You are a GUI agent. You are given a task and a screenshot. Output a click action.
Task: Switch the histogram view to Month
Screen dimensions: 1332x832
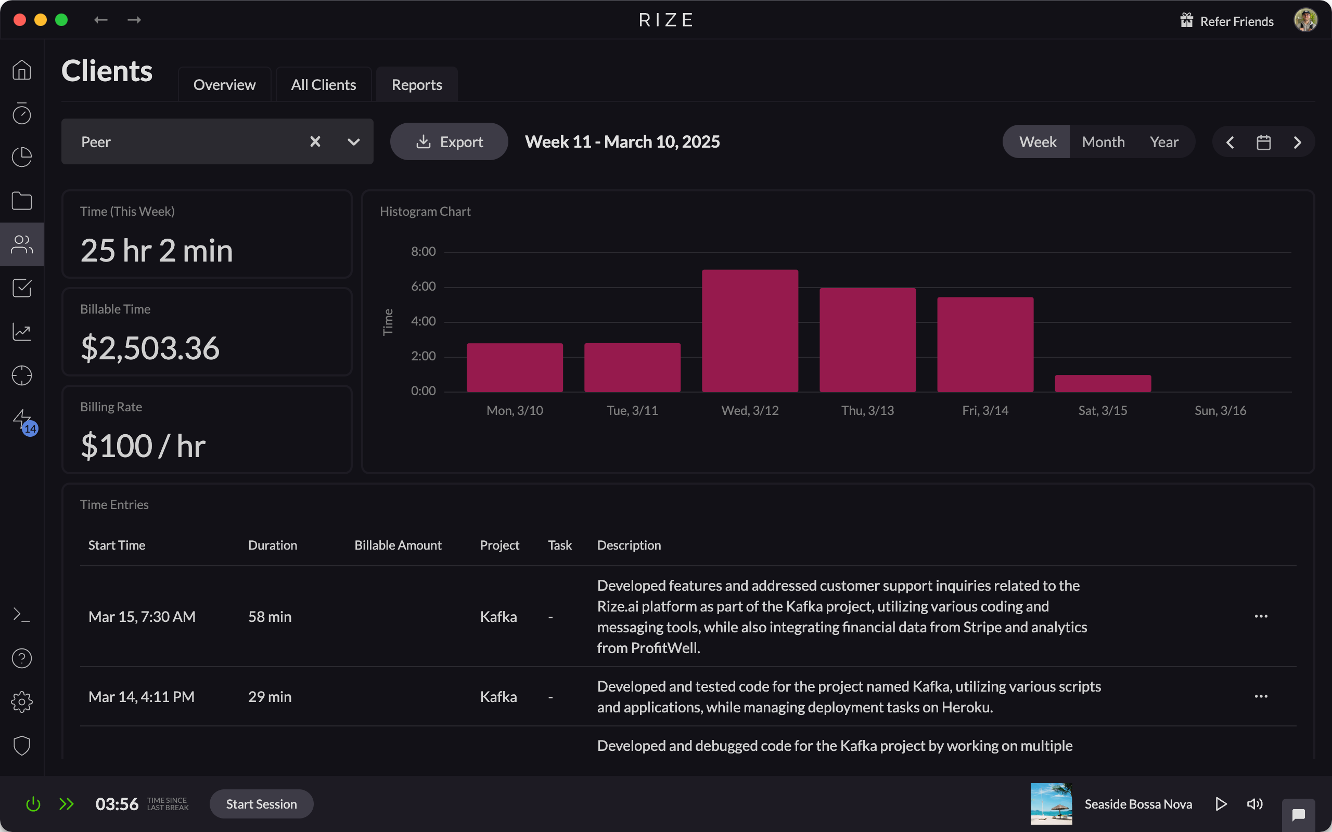(1103, 141)
